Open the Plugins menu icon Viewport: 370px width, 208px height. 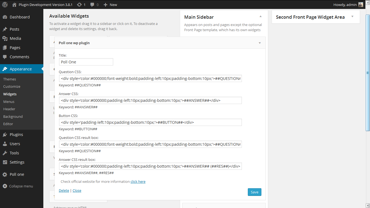tap(5, 135)
